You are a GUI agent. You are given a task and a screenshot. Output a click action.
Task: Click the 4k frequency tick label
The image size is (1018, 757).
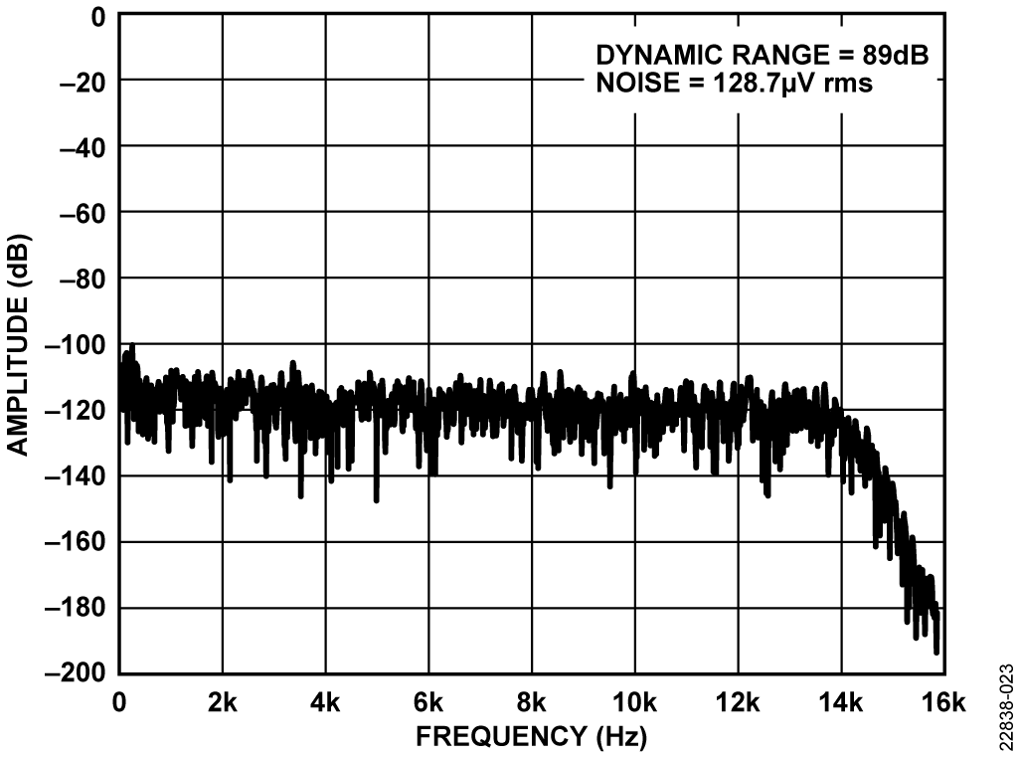325,702
